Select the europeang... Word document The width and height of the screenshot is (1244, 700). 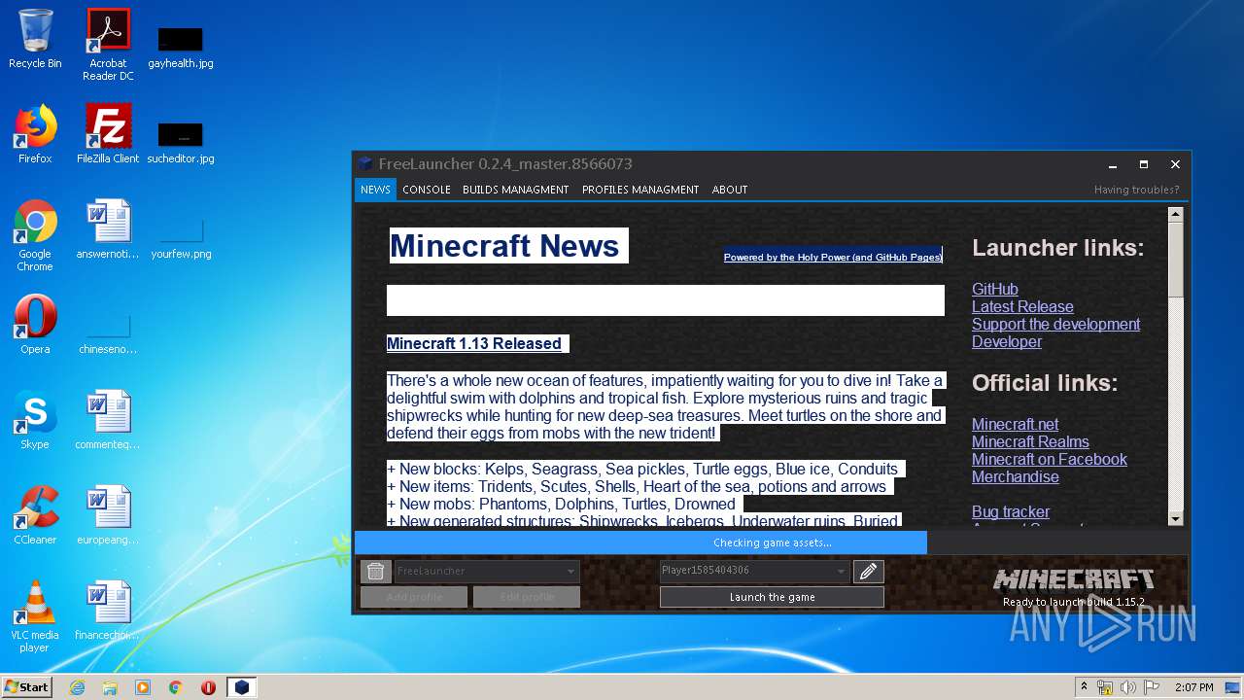pyautogui.click(x=108, y=515)
